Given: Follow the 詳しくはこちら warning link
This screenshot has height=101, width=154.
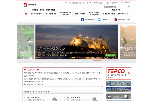Looking at the screenshot, I should [x=29, y=84].
